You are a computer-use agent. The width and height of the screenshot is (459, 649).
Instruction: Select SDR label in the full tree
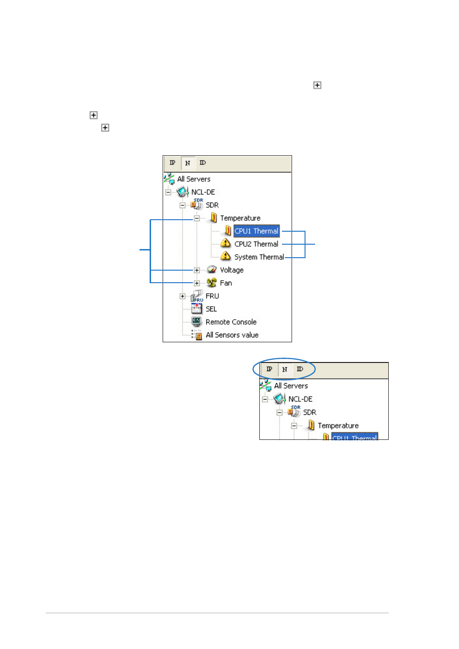point(212,205)
